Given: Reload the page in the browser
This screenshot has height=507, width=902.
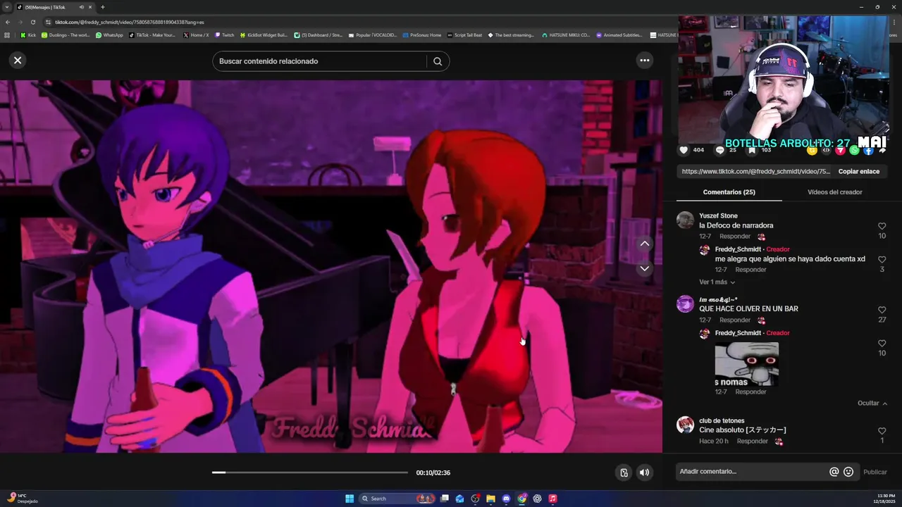Looking at the screenshot, I should [x=33, y=22].
